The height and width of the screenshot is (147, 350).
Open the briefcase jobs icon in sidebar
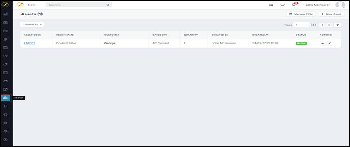click(6, 22)
